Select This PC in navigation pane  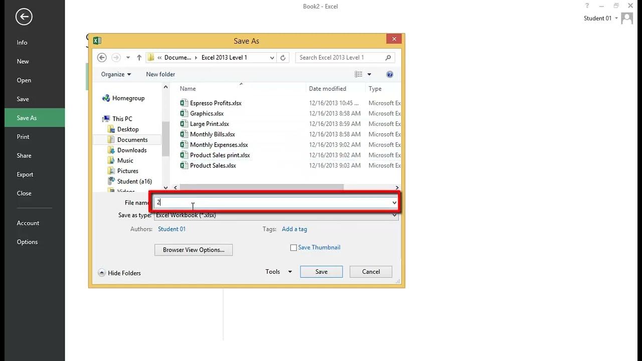coord(117,119)
